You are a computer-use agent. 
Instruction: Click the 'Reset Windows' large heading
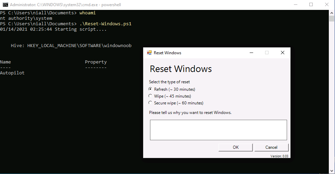tap(181, 69)
